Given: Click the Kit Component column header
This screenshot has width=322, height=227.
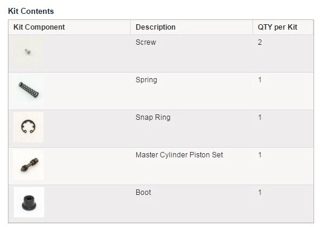Looking at the screenshot, I should 39,27.
